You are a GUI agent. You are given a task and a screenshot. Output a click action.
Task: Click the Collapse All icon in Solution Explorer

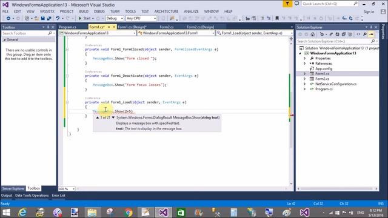point(344,35)
